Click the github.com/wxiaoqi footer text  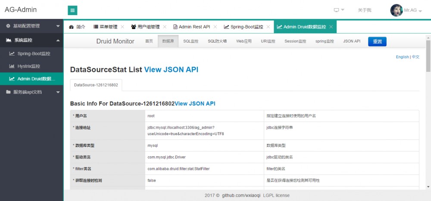coord(241,195)
